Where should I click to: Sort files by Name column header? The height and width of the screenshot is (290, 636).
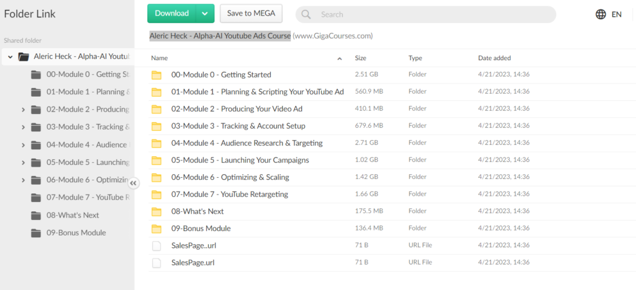tap(160, 58)
